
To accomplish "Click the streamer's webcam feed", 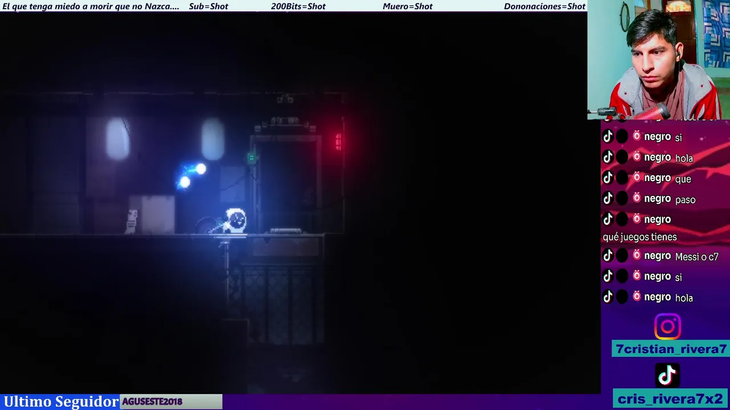I will click(x=659, y=60).
